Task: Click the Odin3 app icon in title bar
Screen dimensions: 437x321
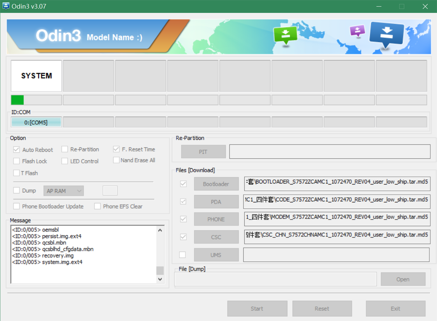Action: 6,6
